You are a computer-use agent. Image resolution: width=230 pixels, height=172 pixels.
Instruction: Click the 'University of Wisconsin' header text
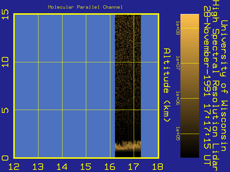pos(224,86)
